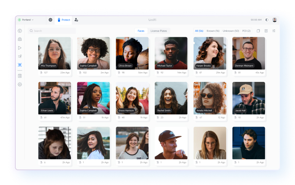Select the Faces tab
This screenshot has height=185, width=295.
point(141,31)
